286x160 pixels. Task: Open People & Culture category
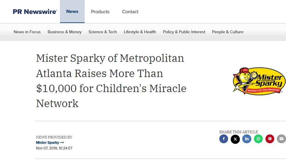point(228,32)
